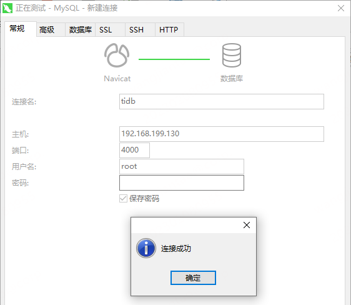Focus the 主机 field with 192.168.199.130
This screenshot has width=351, height=305.
[x=221, y=134]
